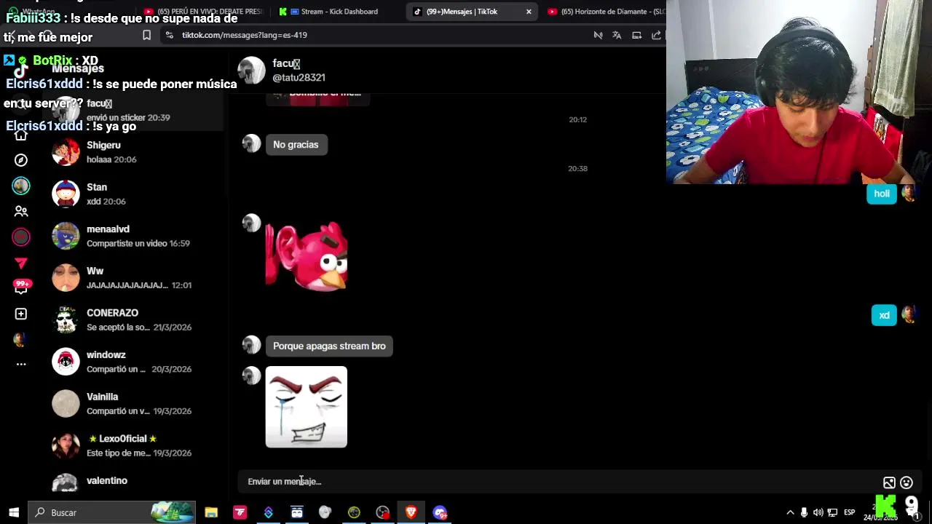Click the @tatu28321 username in chat header
The height and width of the screenshot is (524, 932).
coord(299,78)
